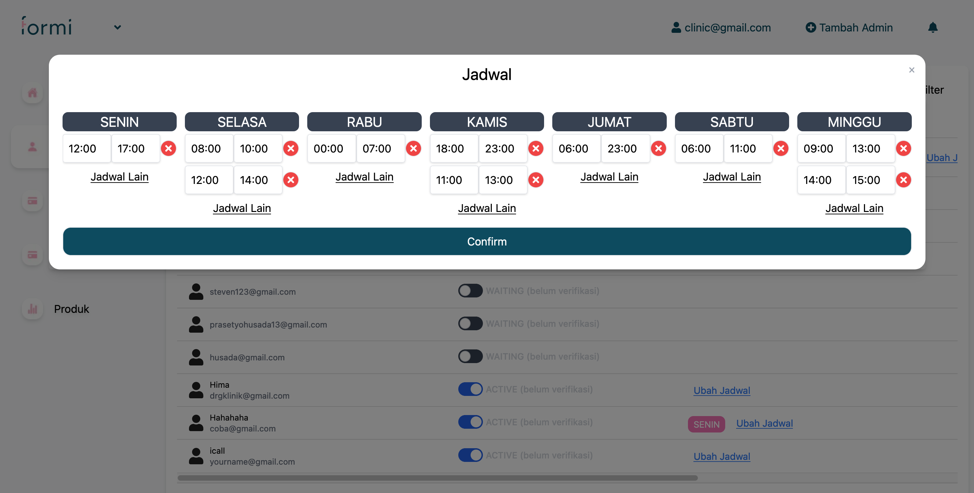
Task: Open notifications bell icon
Action: [x=933, y=27]
